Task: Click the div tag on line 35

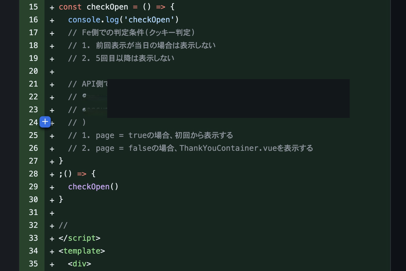Action: pyautogui.click(x=79, y=264)
